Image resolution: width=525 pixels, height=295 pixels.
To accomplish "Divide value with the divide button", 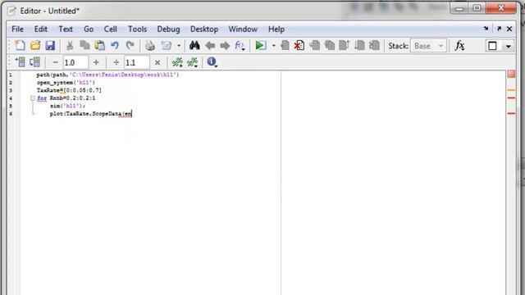I will pyautogui.click(x=116, y=62).
